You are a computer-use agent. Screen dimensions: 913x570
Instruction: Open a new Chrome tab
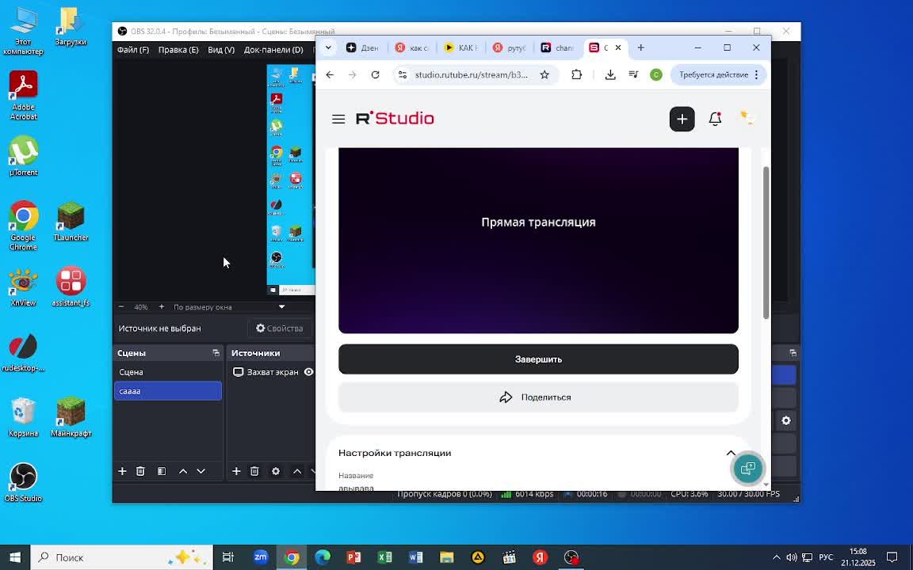pos(640,47)
